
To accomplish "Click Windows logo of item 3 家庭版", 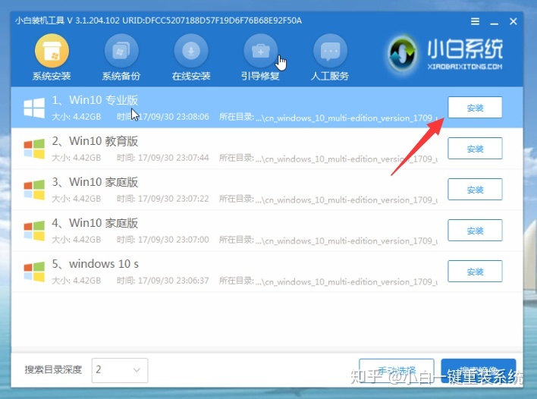I will (x=34, y=190).
